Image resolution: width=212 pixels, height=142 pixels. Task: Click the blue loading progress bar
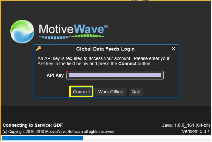(x=42, y=138)
